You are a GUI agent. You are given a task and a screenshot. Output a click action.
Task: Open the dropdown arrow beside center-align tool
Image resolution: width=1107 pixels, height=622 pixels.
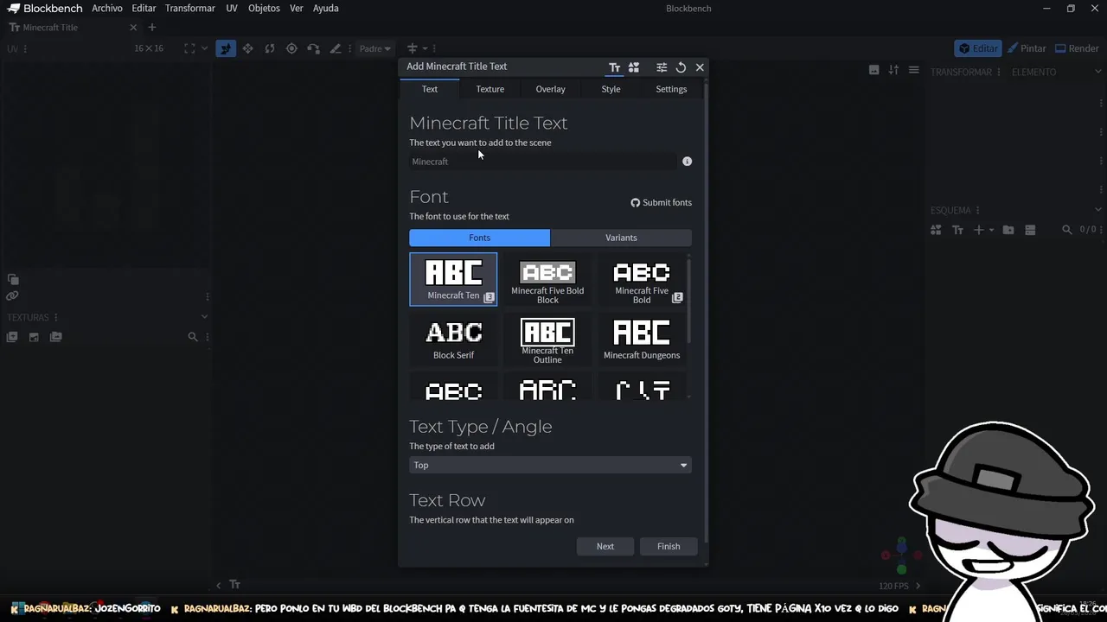(423, 48)
